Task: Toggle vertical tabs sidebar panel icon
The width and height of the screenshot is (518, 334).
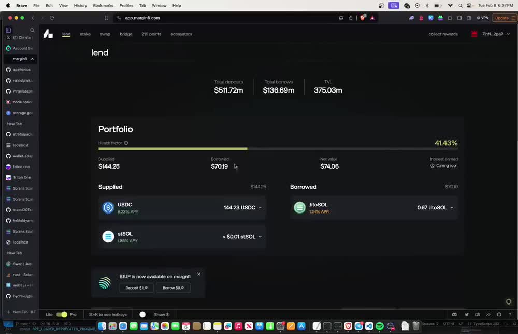Action: 9,30
